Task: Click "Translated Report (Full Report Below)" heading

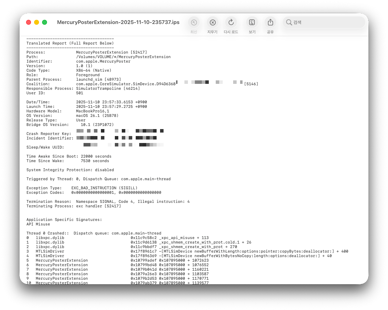Action: click(x=70, y=43)
